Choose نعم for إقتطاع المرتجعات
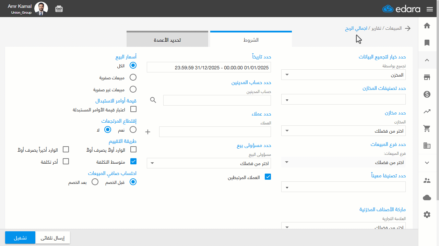The height and width of the screenshot is (246, 439). (x=133, y=129)
